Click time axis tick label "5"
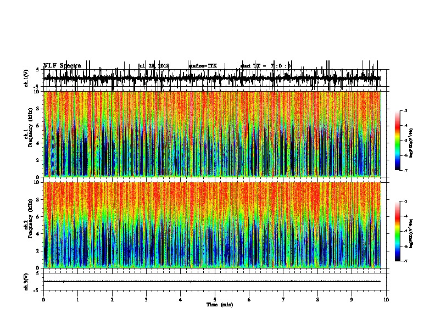Image resolution: width=435 pixels, height=336 pixels. (x=215, y=300)
